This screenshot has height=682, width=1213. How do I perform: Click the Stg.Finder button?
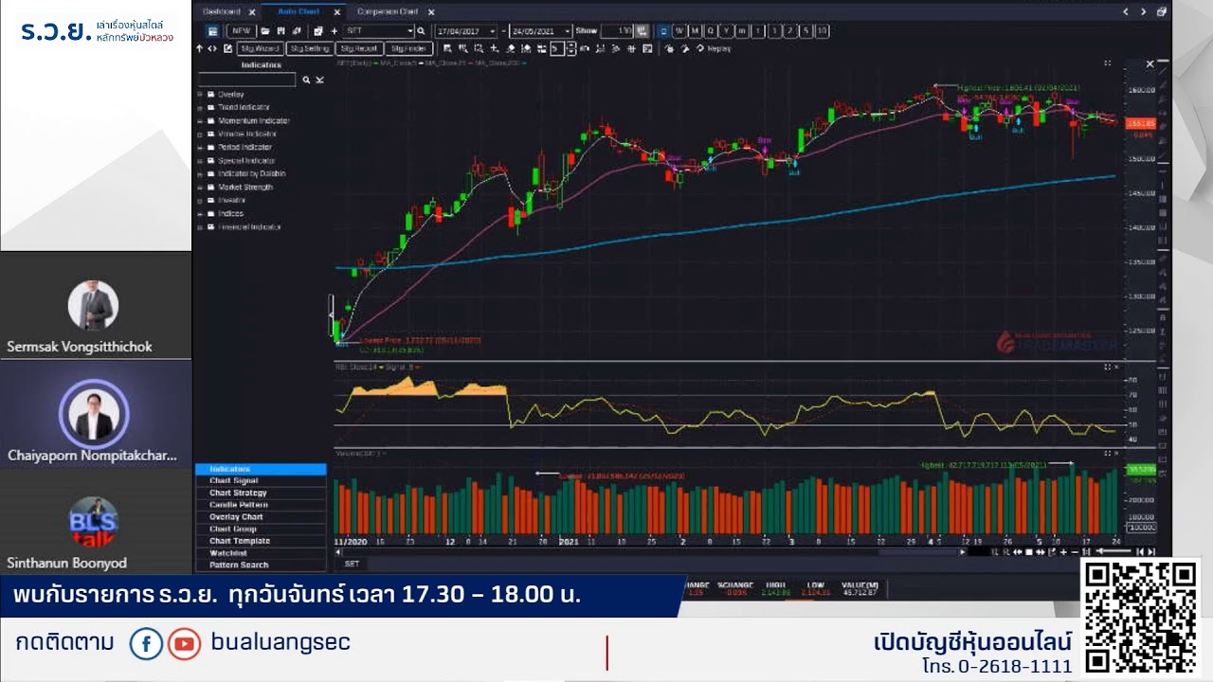408,48
